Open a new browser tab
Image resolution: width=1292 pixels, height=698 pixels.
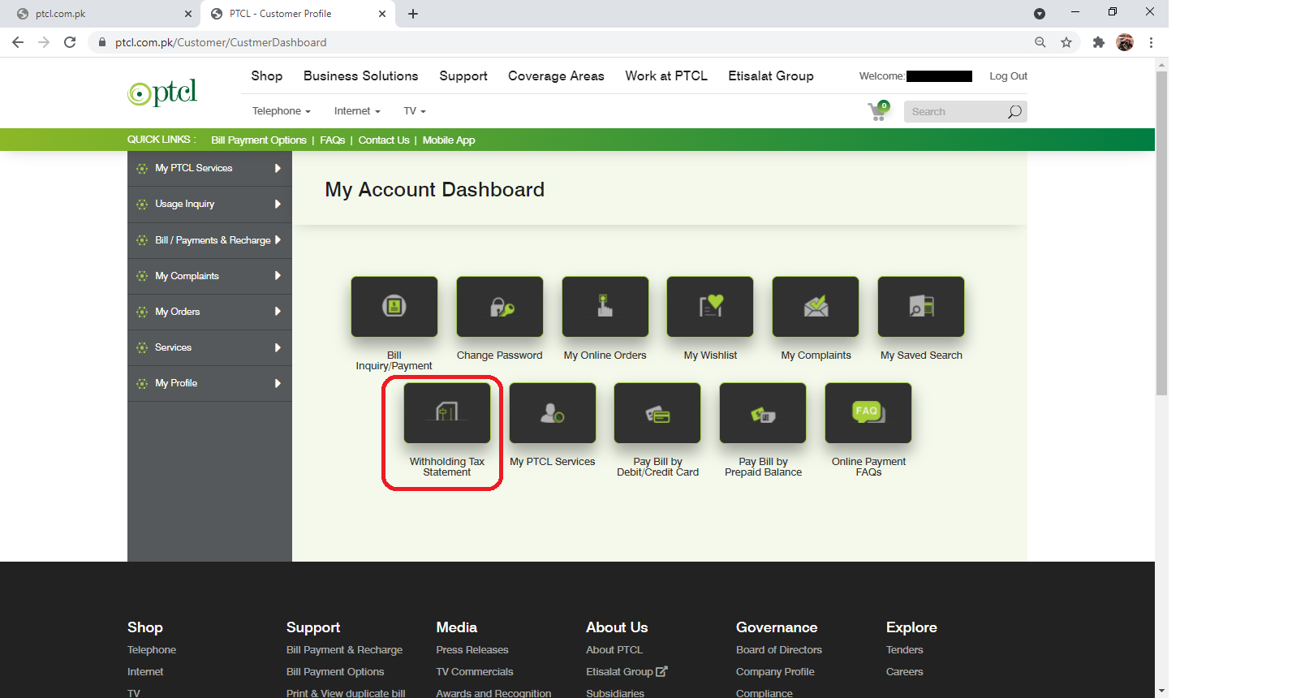(413, 14)
